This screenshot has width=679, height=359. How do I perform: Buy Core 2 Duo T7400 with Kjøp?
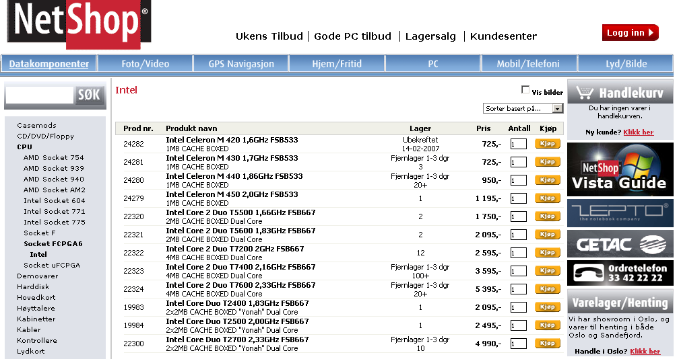[548, 271]
